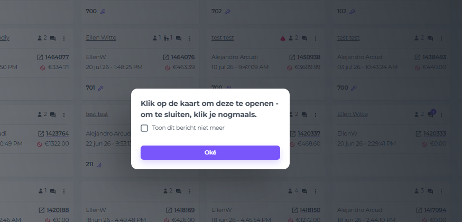Confirm the dialog with the Oké button

click(210, 152)
